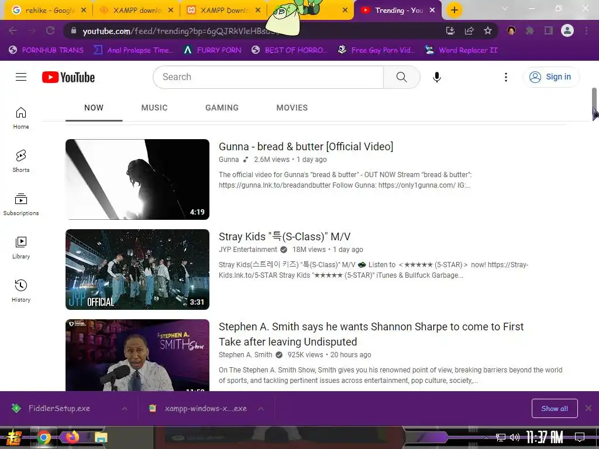Open JYP Entertainment channel link
The image size is (599, 449).
click(x=248, y=249)
